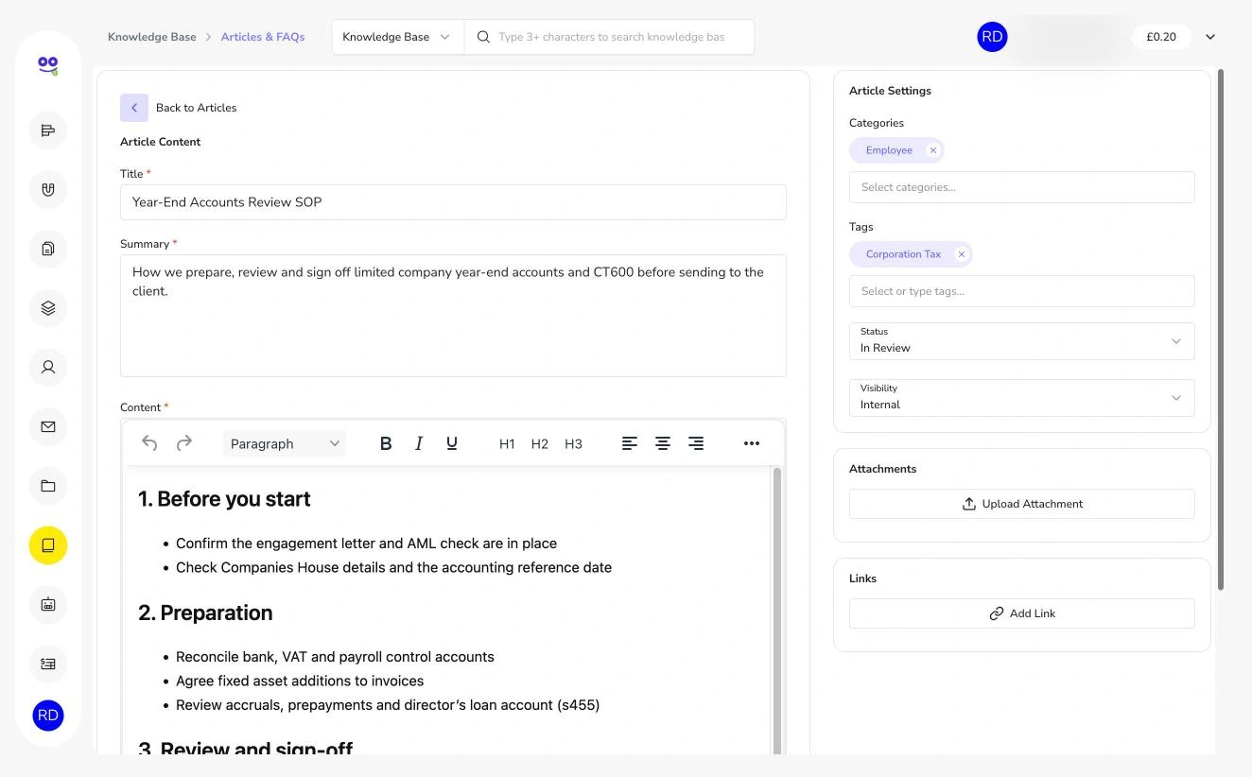Open the Paragraph style dropdown
The height and width of the screenshot is (777, 1252).
tap(285, 443)
